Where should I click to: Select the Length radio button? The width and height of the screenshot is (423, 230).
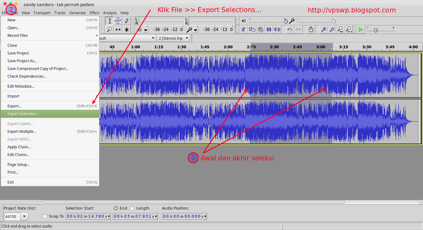coord(132,208)
